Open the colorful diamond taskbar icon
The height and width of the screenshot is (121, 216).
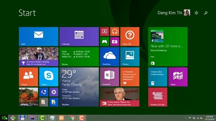[x=13, y=118]
